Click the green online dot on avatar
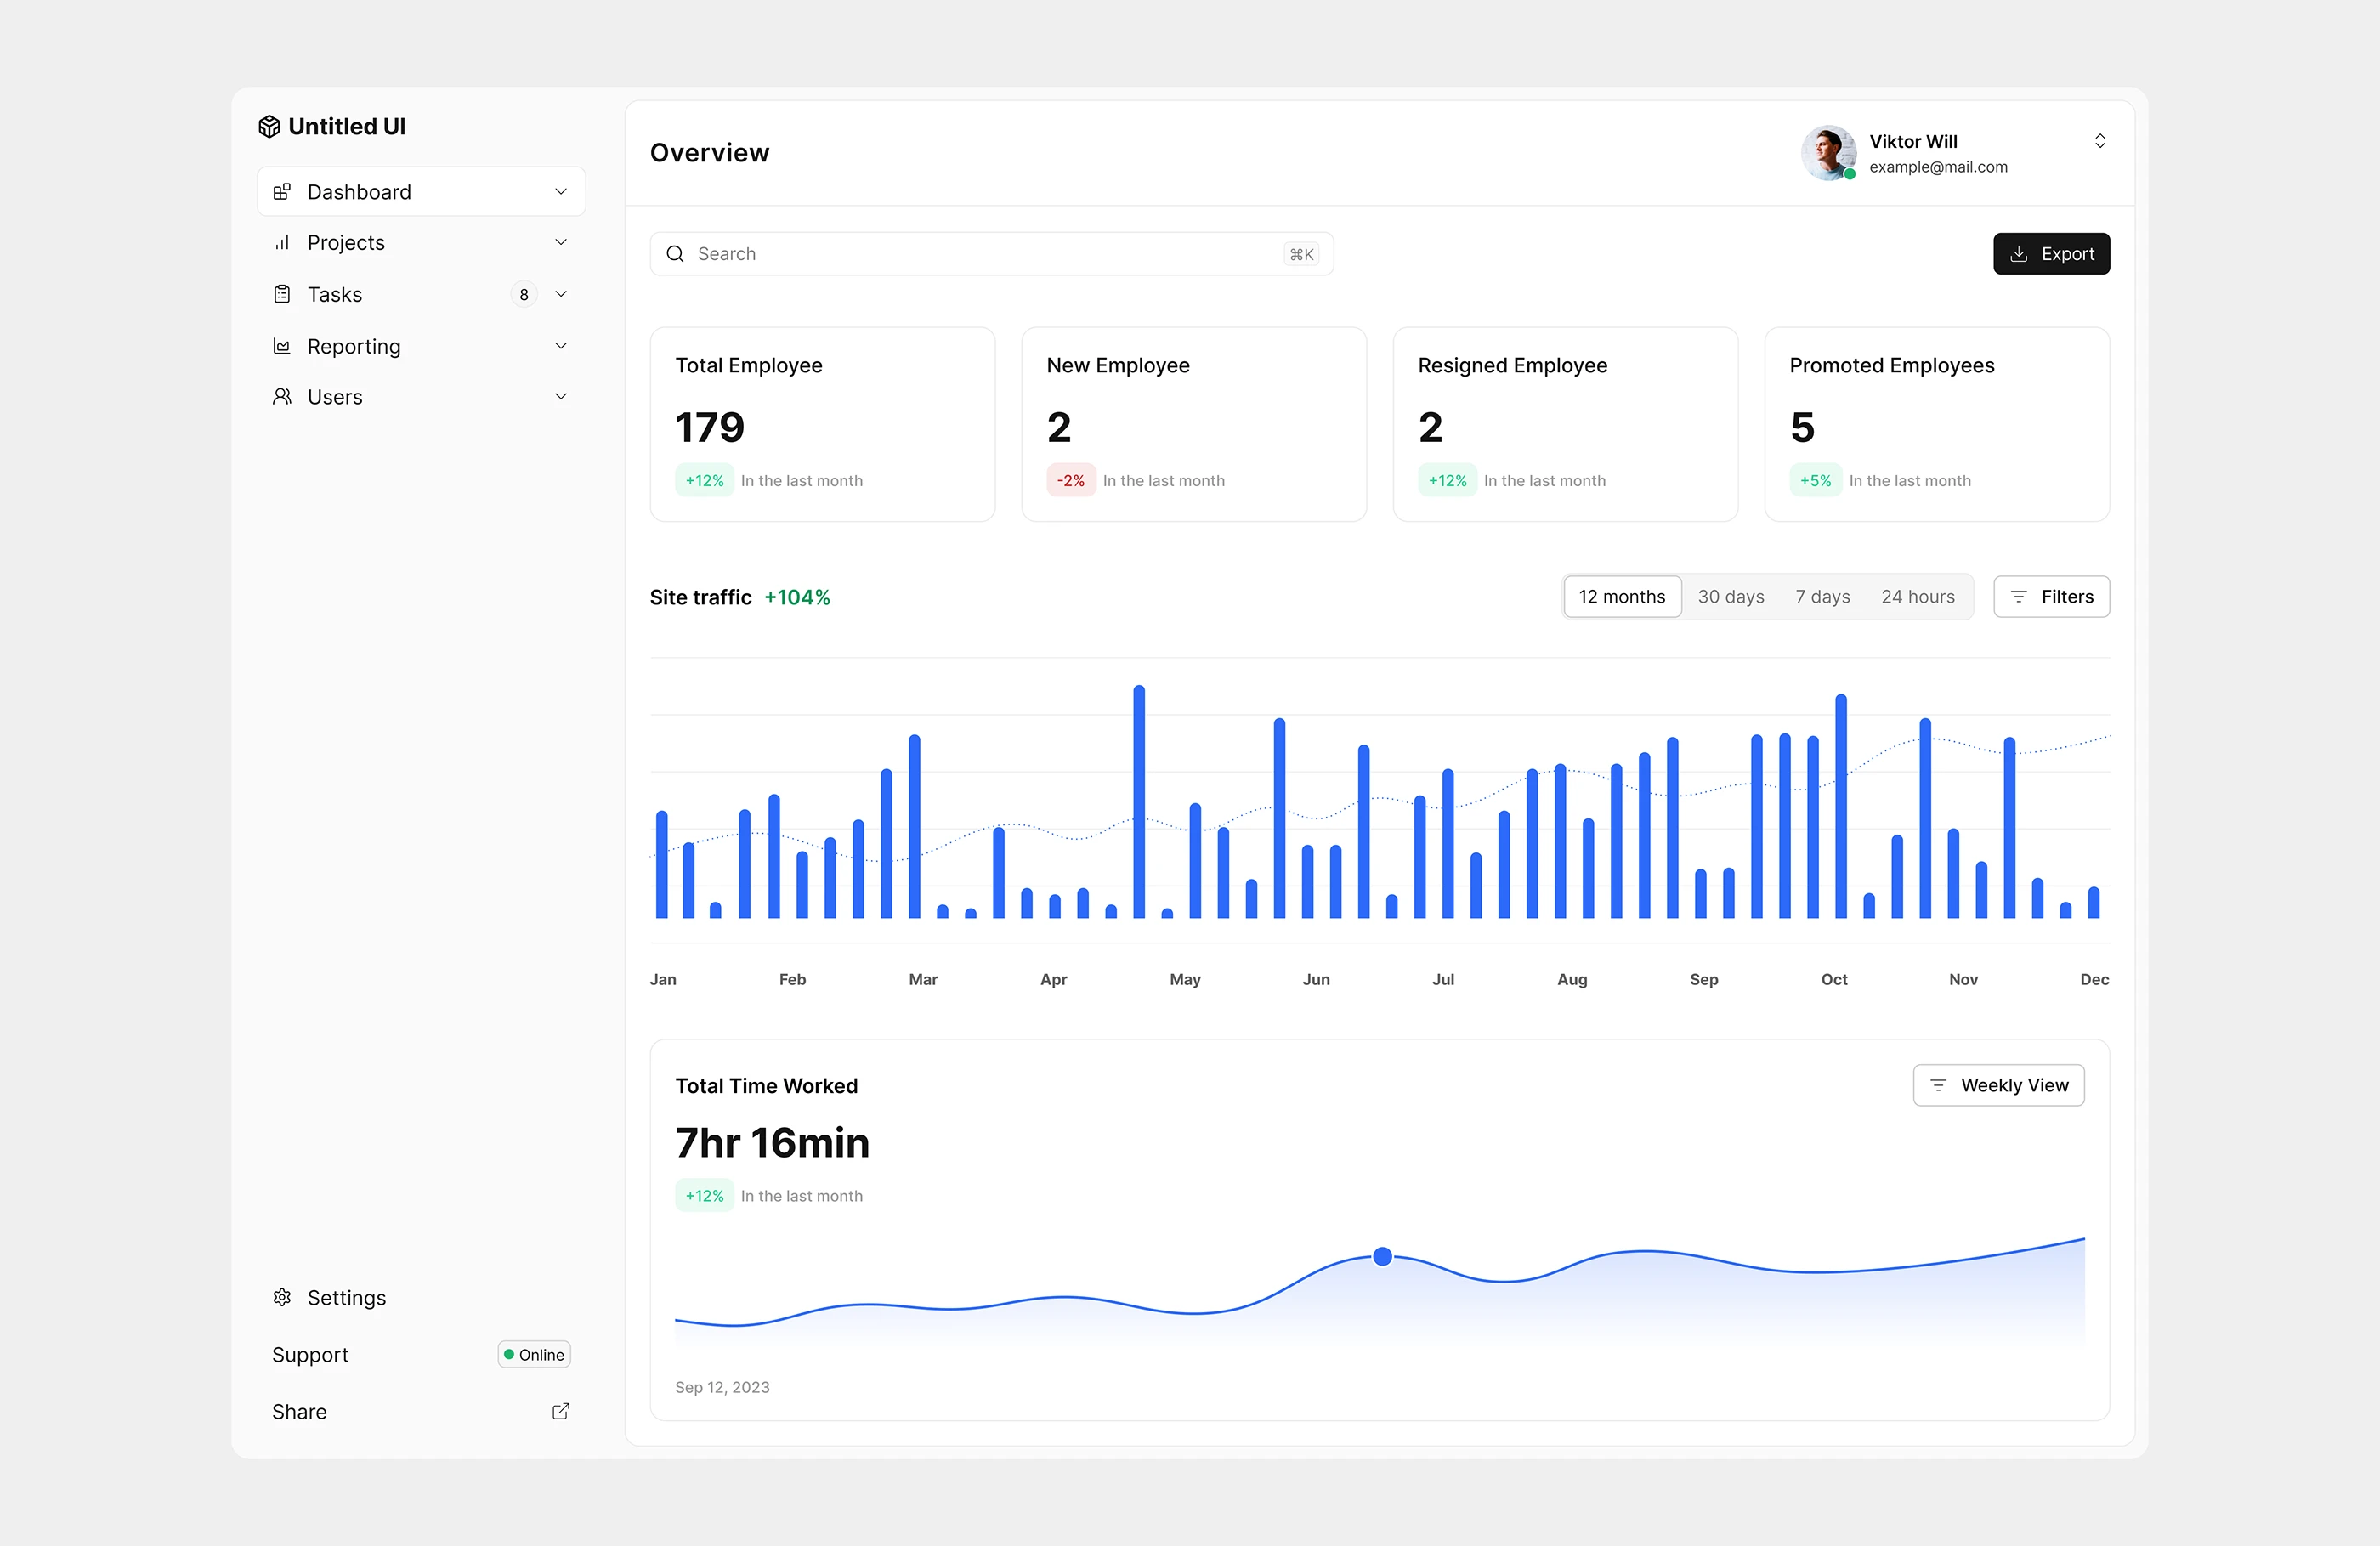The width and height of the screenshot is (2380, 1546). pos(1850,174)
